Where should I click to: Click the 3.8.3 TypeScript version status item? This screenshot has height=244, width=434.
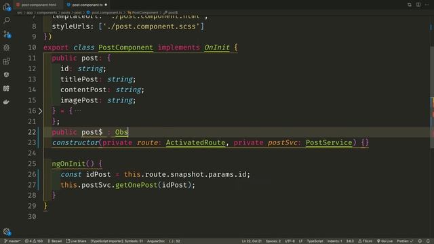350,241
